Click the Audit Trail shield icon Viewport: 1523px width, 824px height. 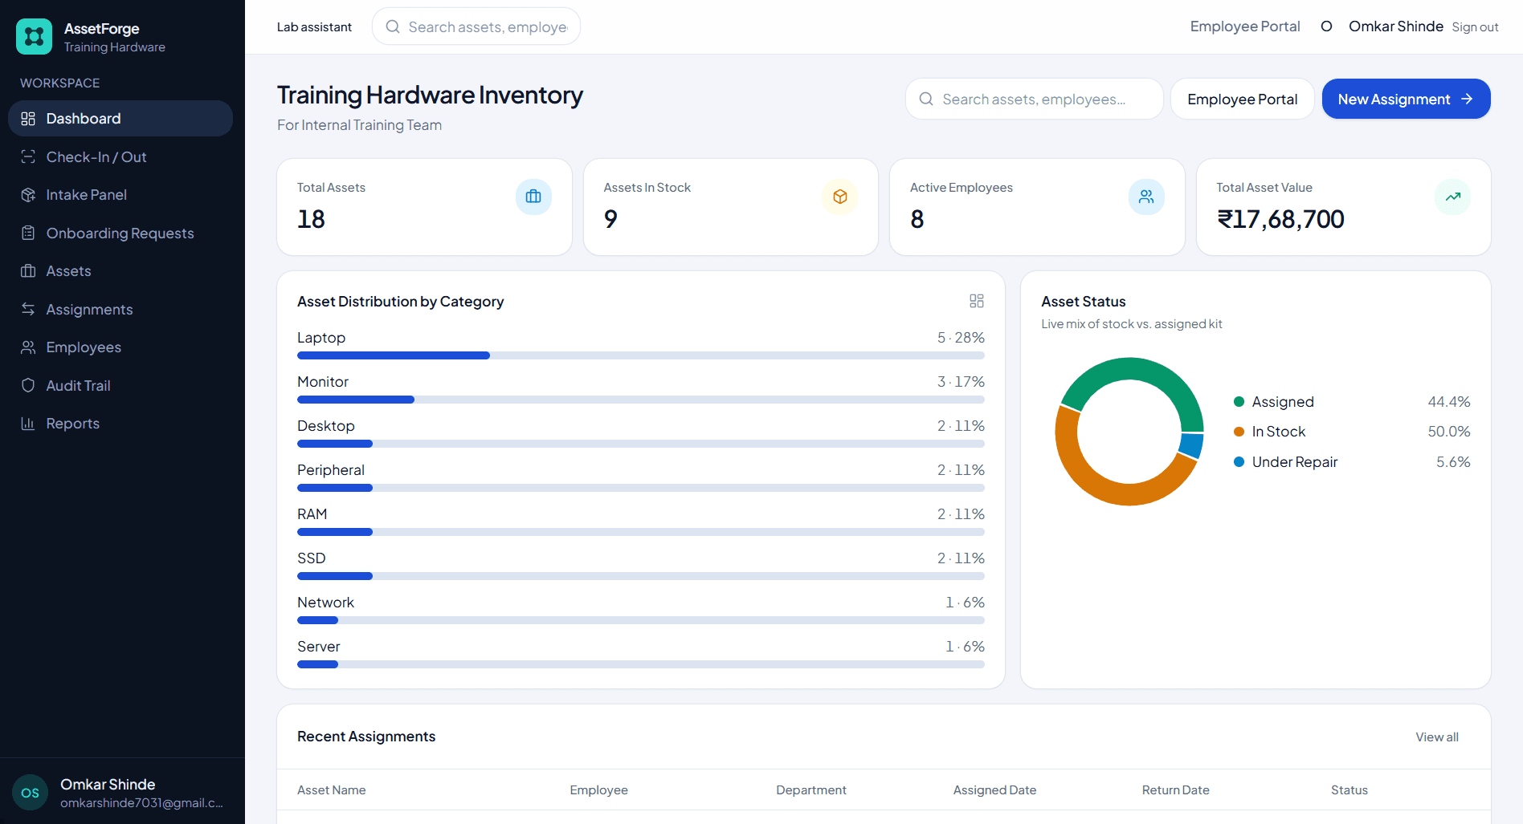(x=28, y=386)
